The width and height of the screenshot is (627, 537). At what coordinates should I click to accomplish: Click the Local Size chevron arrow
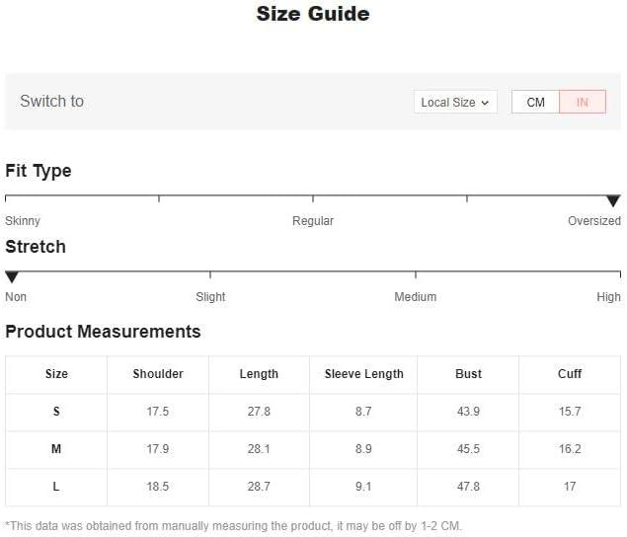pos(485,103)
